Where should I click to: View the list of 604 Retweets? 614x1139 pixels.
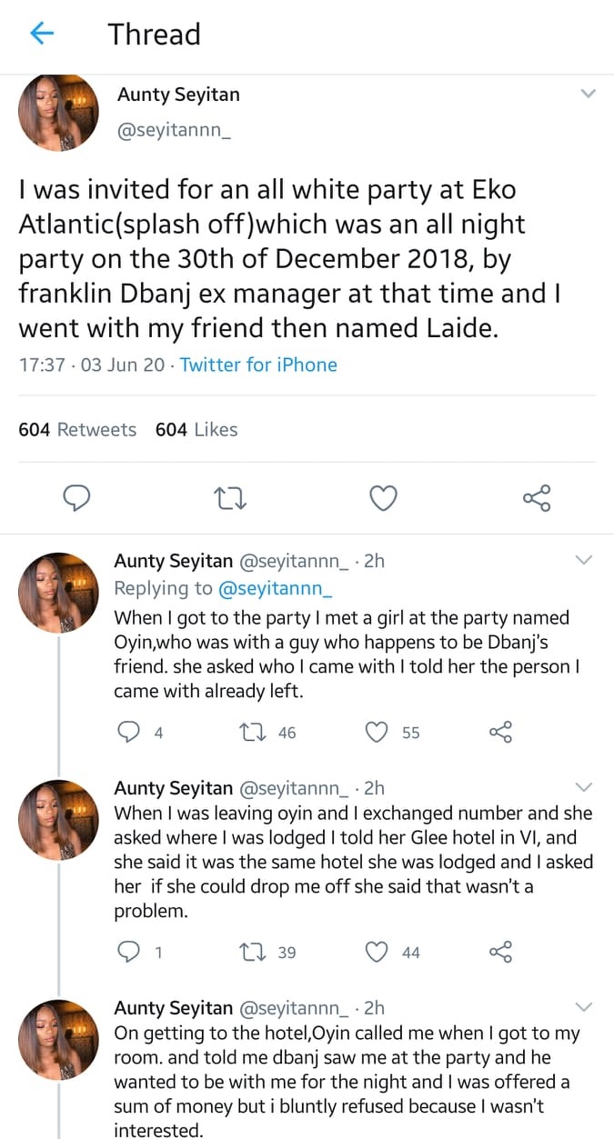coord(77,429)
